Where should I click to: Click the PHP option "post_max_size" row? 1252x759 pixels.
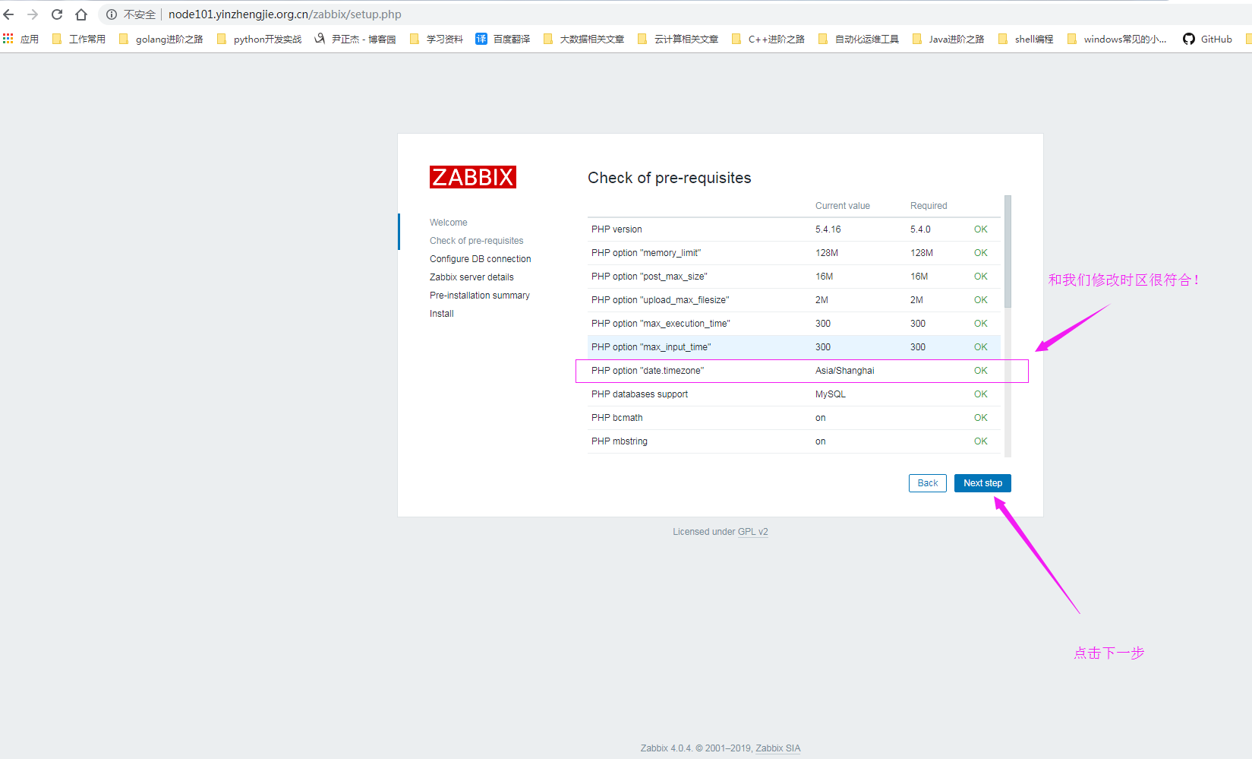(793, 277)
